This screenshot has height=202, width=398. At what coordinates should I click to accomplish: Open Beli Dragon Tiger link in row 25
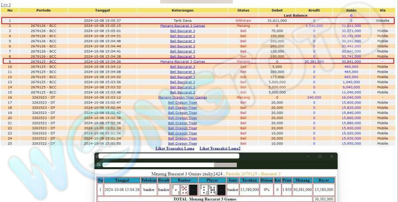point(183,143)
